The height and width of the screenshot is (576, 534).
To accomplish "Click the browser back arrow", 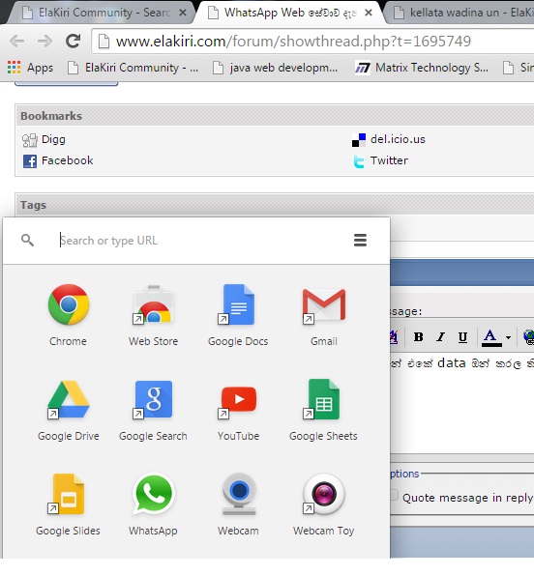I will click(x=16, y=42).
